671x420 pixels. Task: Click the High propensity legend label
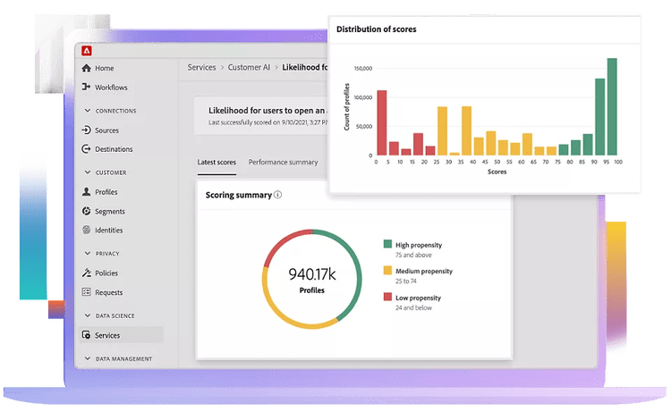pos(419,245)
